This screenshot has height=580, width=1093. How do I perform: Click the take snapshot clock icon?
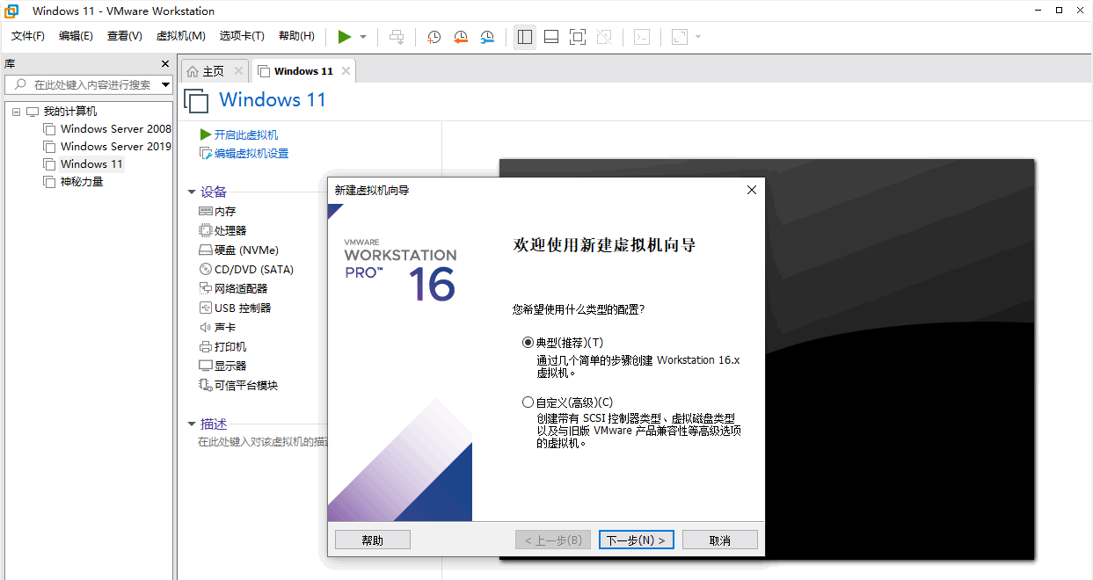pyautogui.click(x=434, y=37)
